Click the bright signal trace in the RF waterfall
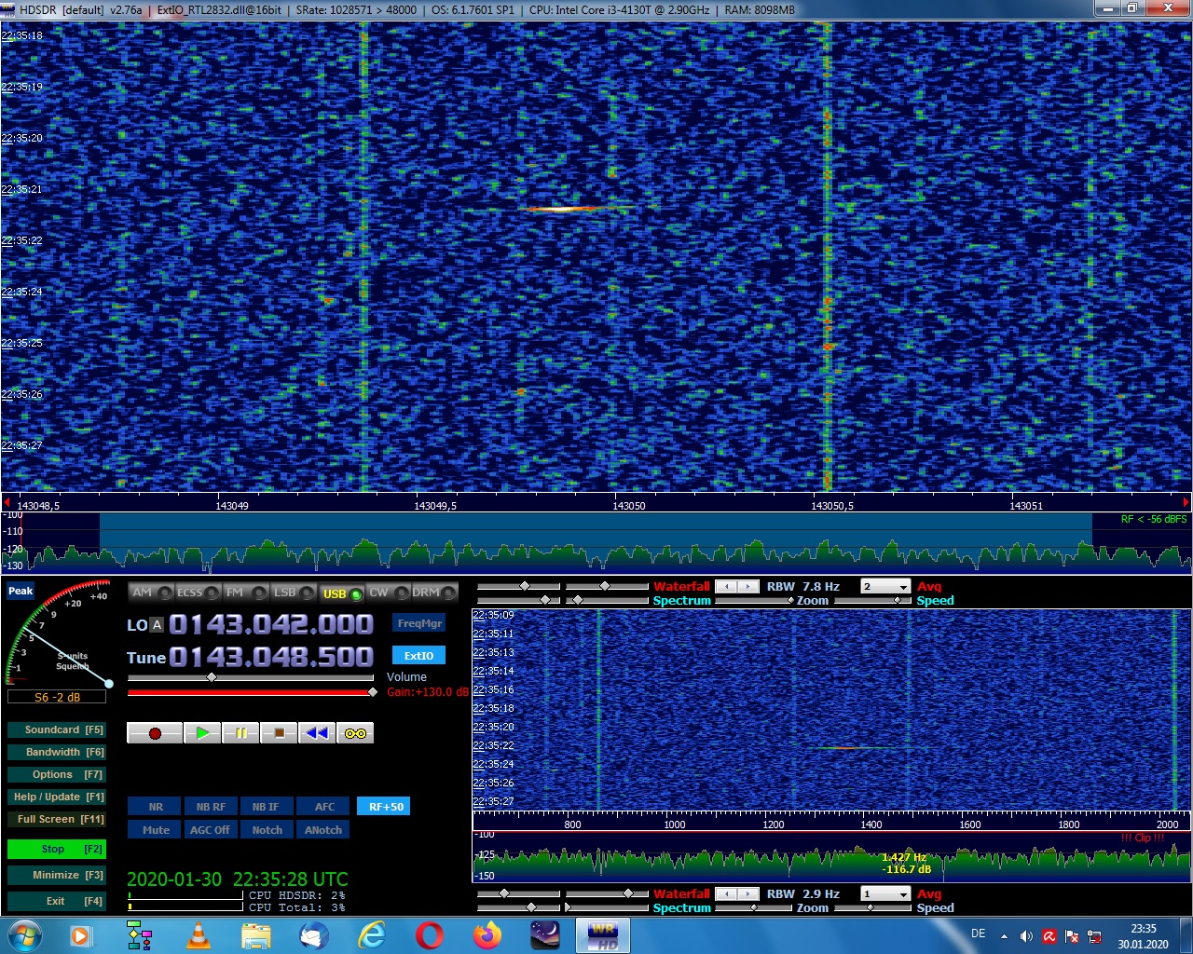 tap(559, 209)
